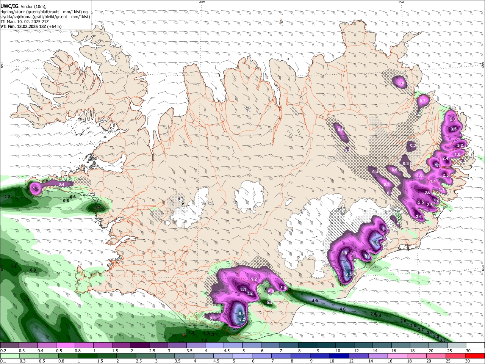Select the Vindur (10m) caption text
This screenshot has height=364, width=485.
(x=33, y=6)
